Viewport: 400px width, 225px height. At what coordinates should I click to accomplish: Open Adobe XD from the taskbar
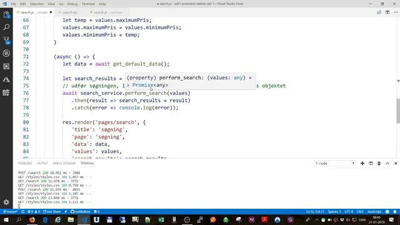251,219
